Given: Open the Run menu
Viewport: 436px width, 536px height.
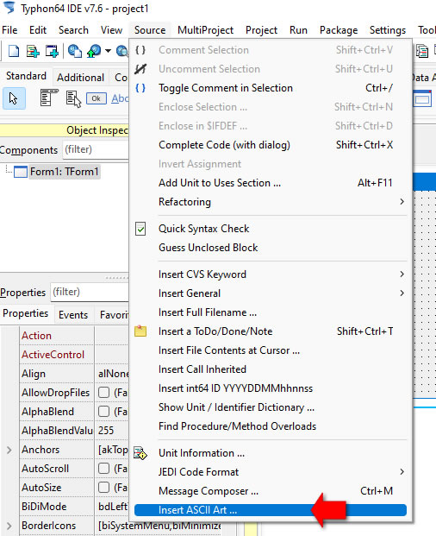Looking at the screenshot, I should [298, 30].
